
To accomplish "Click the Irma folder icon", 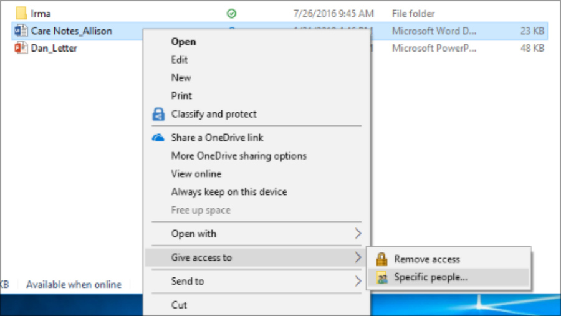I will pyautogui.click(x=21, y=13).
